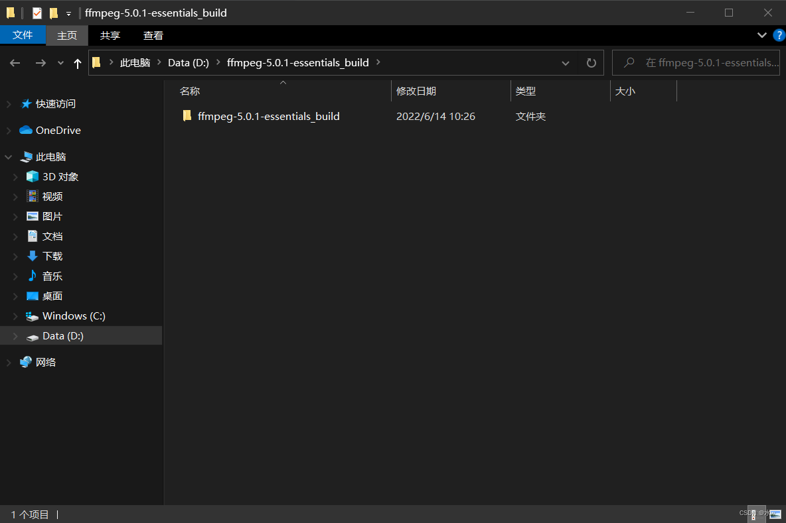This screenshot has height=523, width=786.
Task: Click Data (D:) in the address breadcrumb
Action: 189,62
